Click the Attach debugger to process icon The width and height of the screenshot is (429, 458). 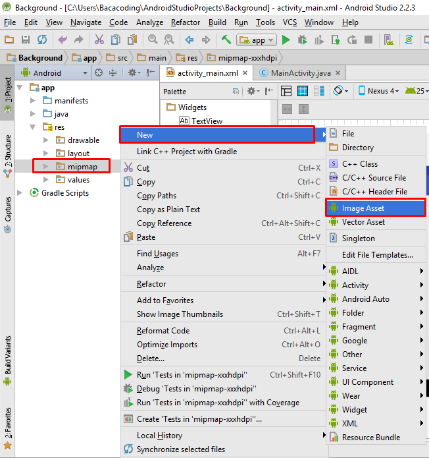click(x=336, y=40)
